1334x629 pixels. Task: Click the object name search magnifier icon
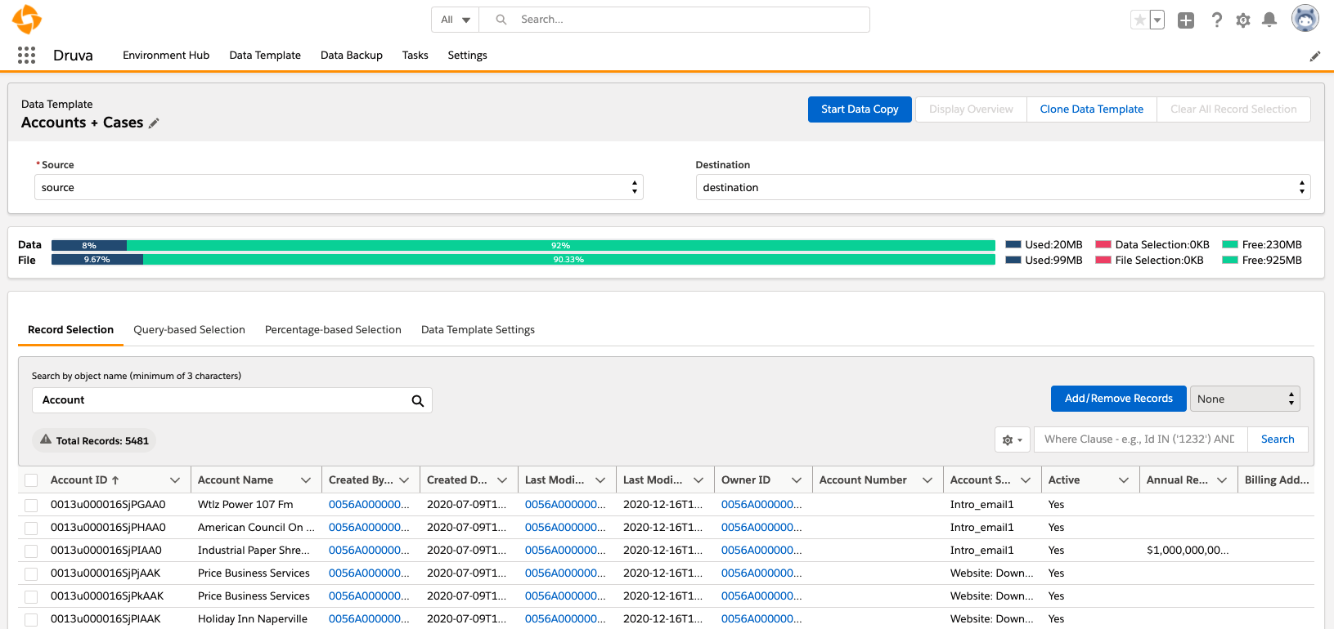click(x=418, y=400)
